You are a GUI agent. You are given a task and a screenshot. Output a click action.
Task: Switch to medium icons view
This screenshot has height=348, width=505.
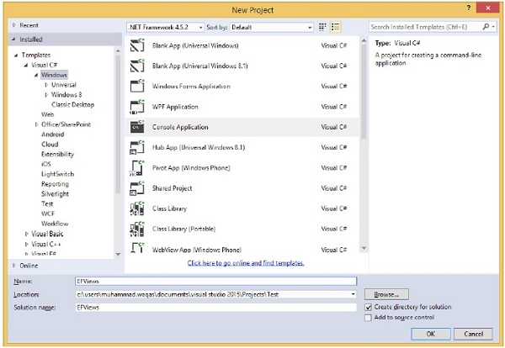(322, 27)
